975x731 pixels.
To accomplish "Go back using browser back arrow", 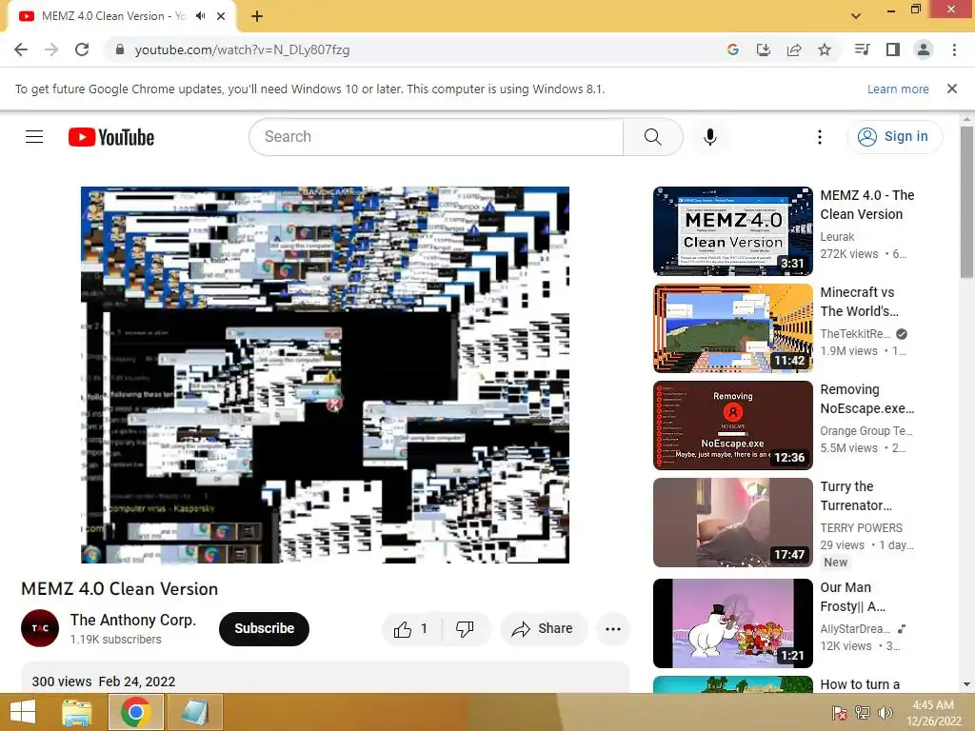I will (21, 49).
